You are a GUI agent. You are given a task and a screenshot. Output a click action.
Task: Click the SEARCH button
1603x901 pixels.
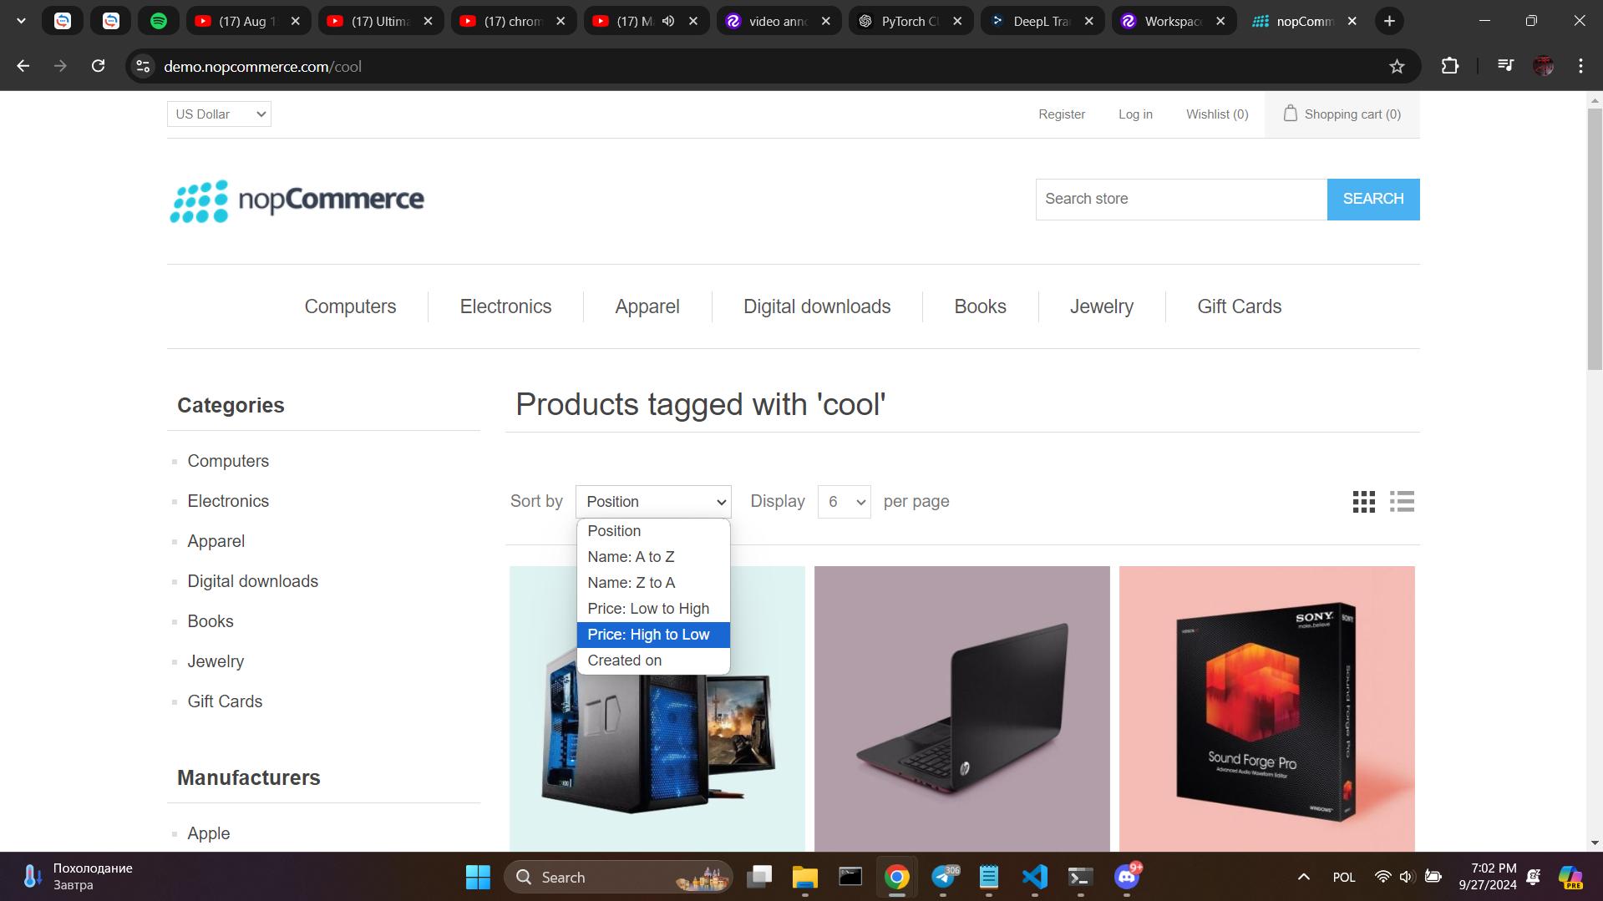click(1372, 199)
